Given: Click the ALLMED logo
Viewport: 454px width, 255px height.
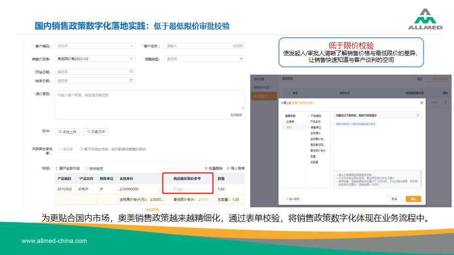Looking at the screenshot, I should click(425, 19).
